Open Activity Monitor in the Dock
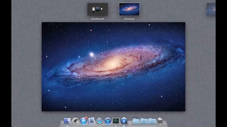This screenshot has width=227, height=127. 116,121
